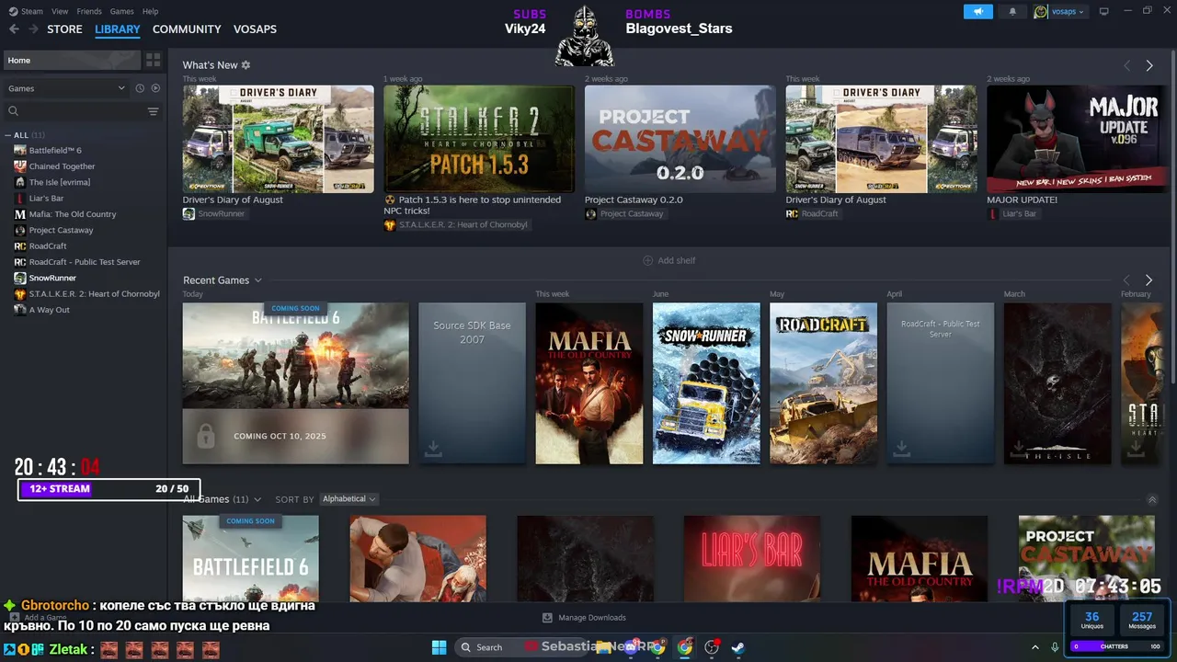Open the VOSAPS profile tab
The height and width of the screenshot is (662, 1177).
click(x=255, y=29)
